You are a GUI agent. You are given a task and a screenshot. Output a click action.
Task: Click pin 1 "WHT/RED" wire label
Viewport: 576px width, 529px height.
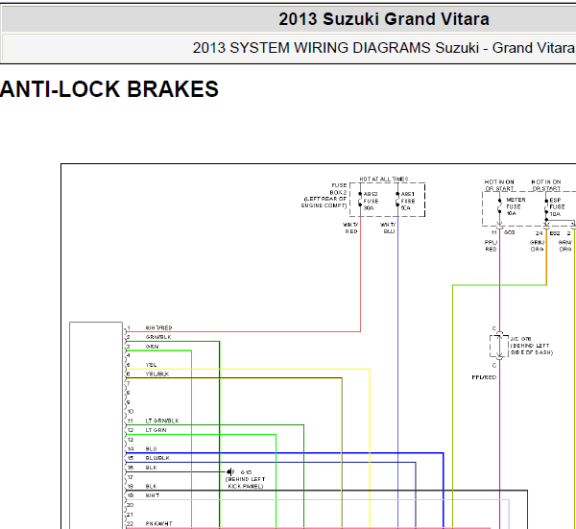pos(158,327)
